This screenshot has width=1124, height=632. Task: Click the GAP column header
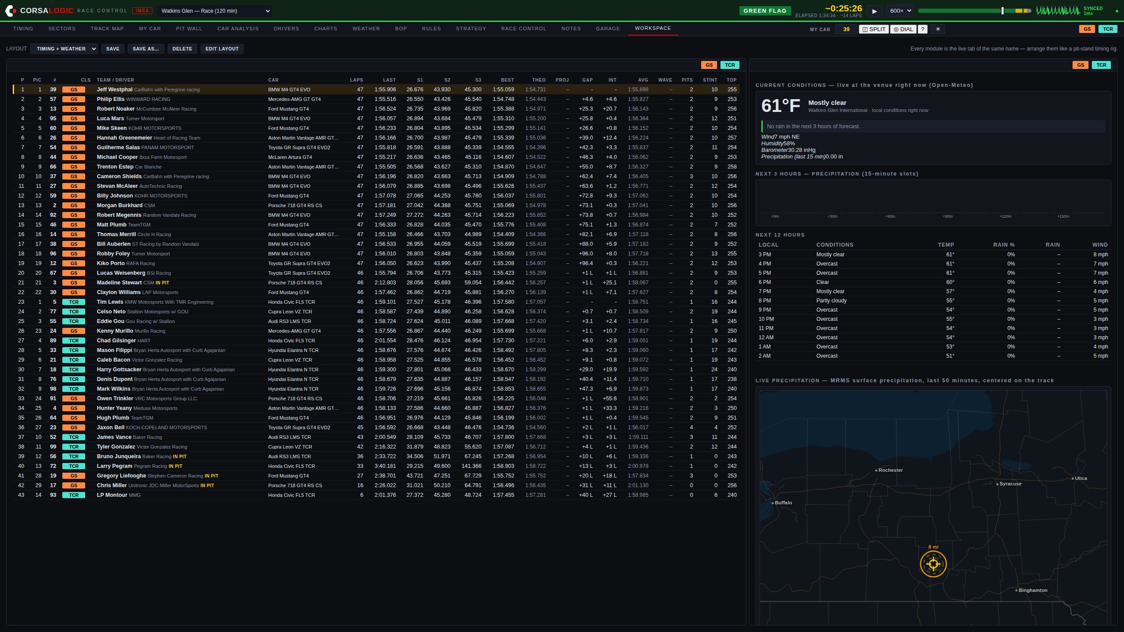point(587,80)
